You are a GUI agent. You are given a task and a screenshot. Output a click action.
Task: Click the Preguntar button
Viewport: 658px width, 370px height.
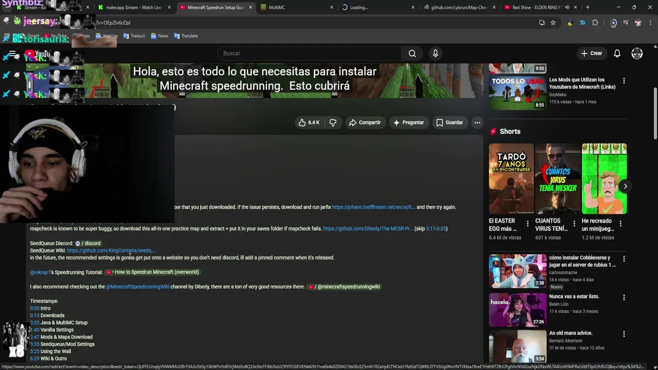pos(409,122)
